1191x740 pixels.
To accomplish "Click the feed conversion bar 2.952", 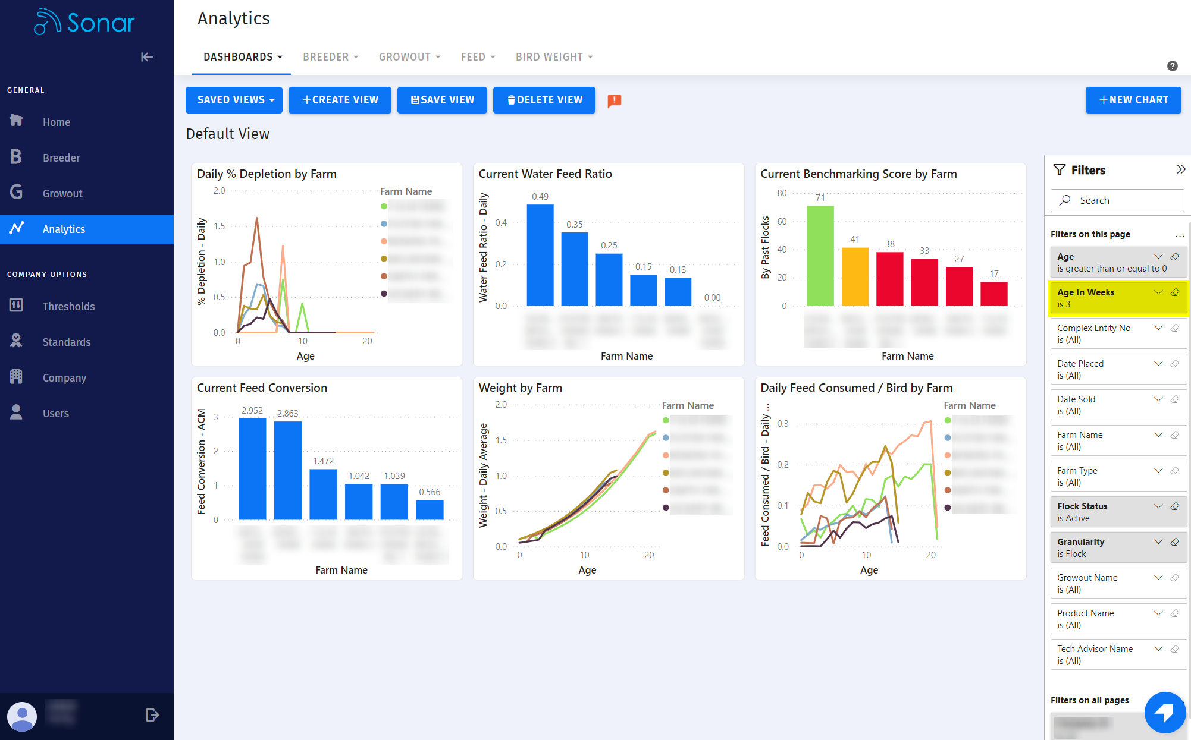I will click(252, 469).
